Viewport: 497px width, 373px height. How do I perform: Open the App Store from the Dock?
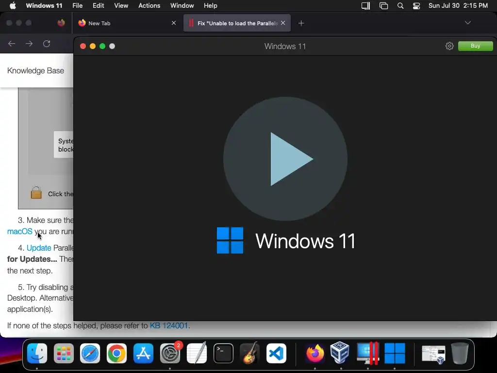(143, 353)
